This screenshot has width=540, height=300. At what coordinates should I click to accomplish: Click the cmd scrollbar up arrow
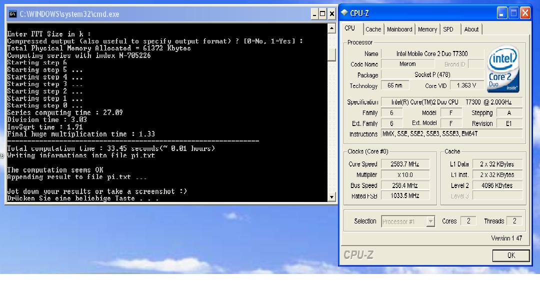coord(331,28)
